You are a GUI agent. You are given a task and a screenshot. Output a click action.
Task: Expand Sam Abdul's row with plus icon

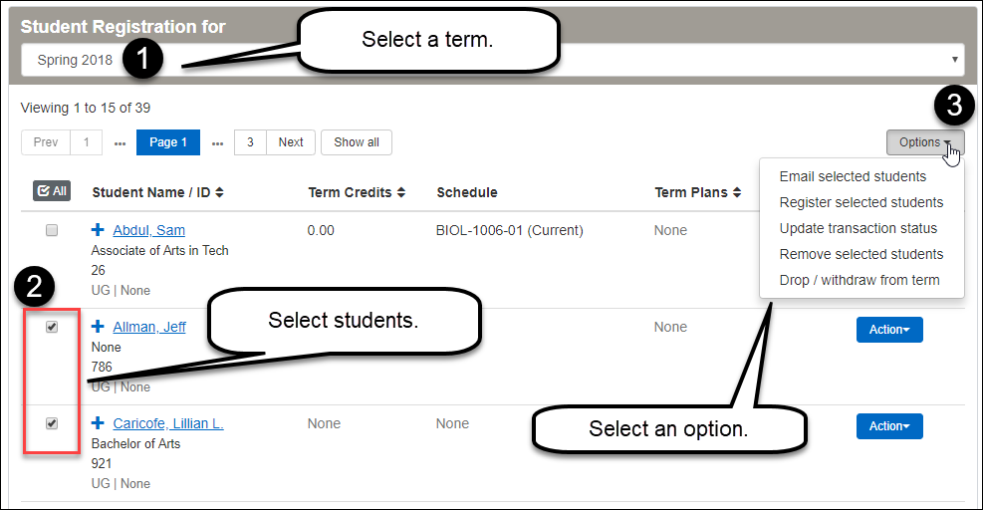click(x=98, y=230)
